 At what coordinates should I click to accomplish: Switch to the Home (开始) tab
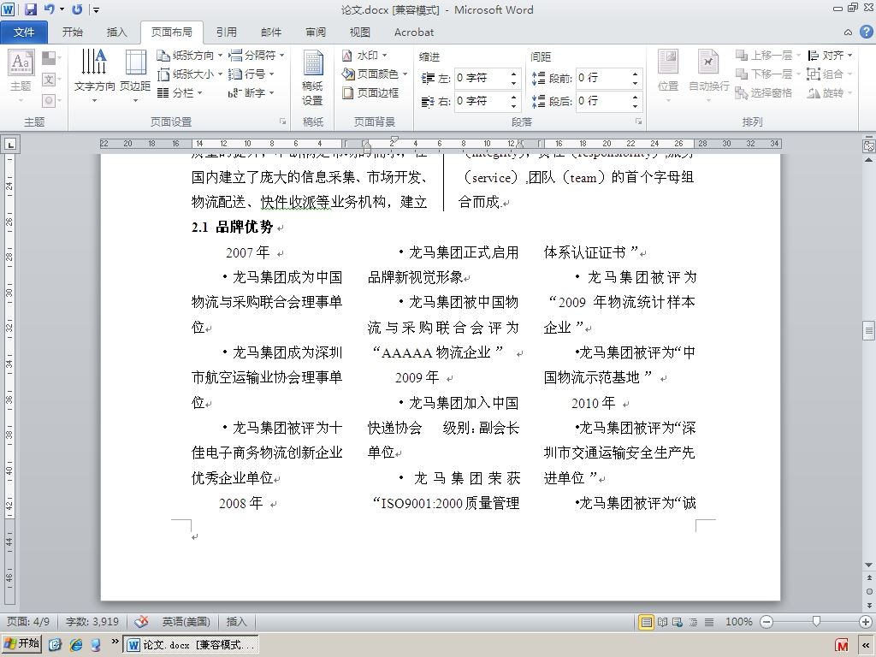pos(73,33)
